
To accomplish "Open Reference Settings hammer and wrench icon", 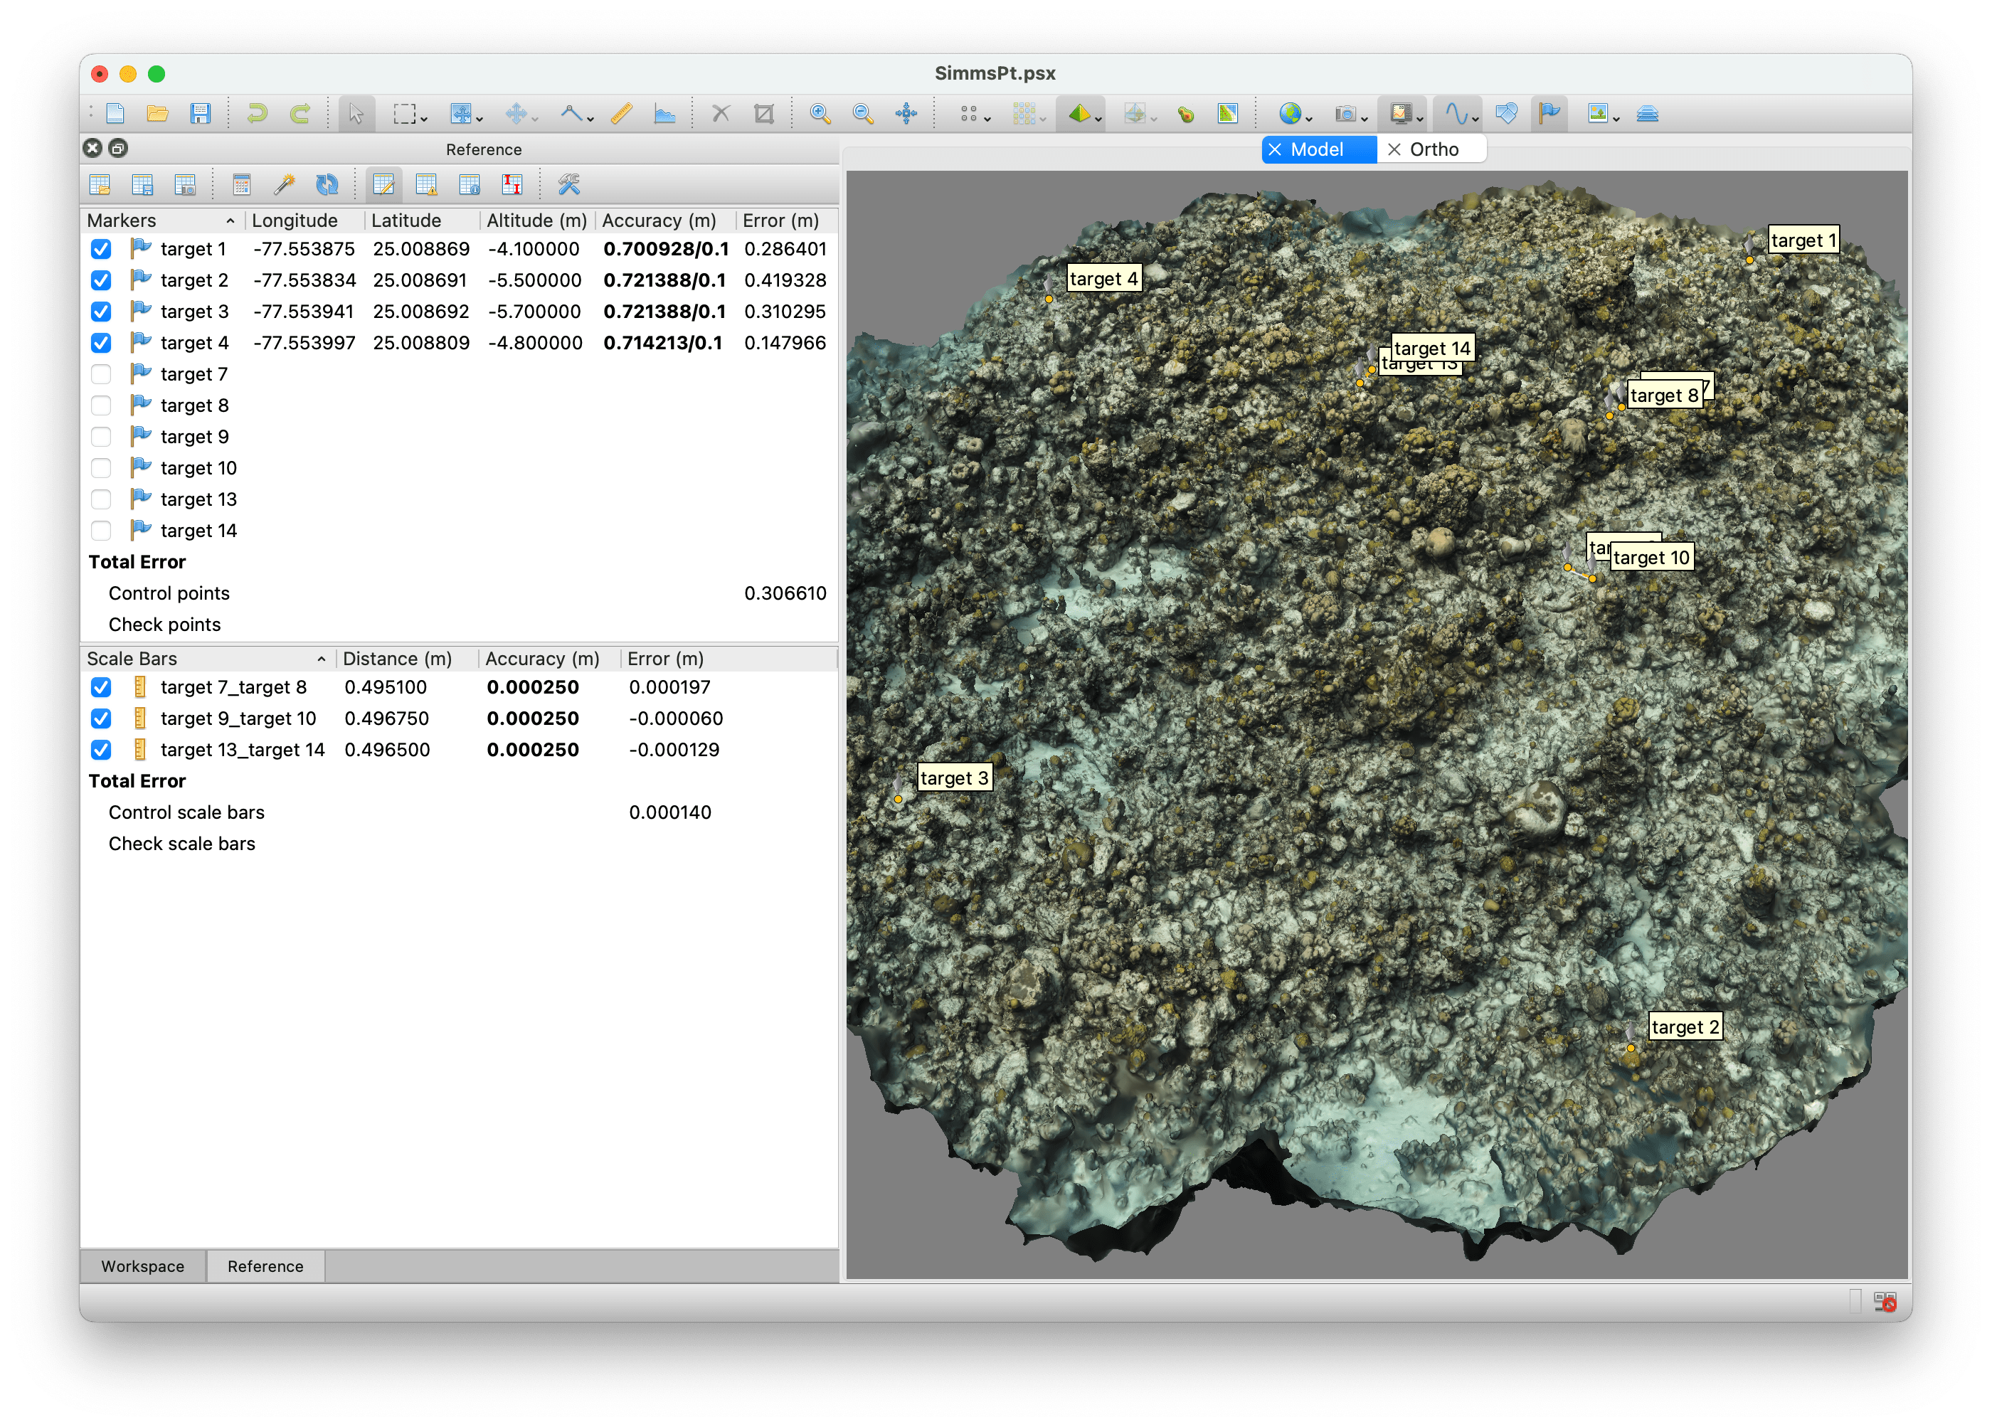I will point(569,184).
